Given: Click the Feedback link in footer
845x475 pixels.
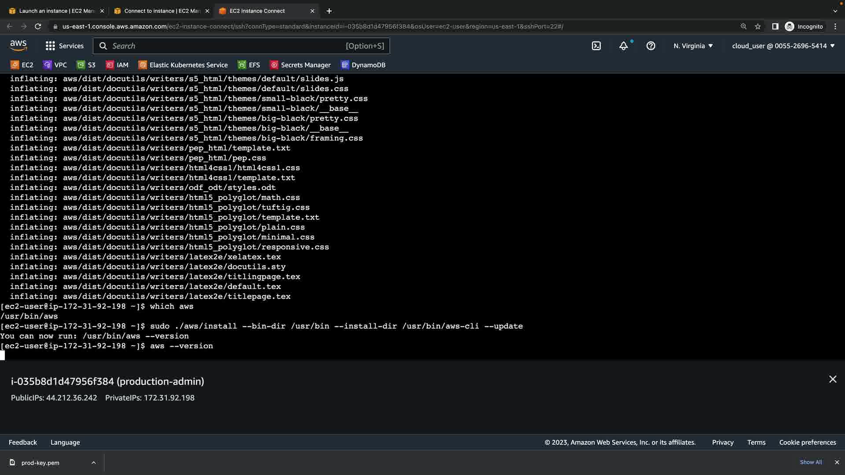Looking at the screenshot, I should (x=23, y=442).
